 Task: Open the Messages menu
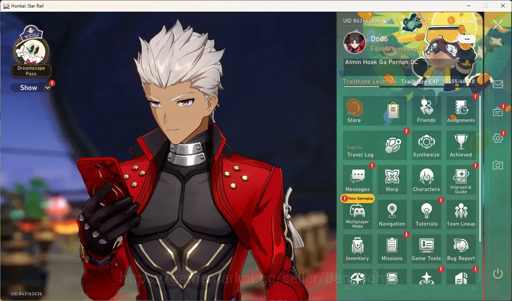click(357, 180)
